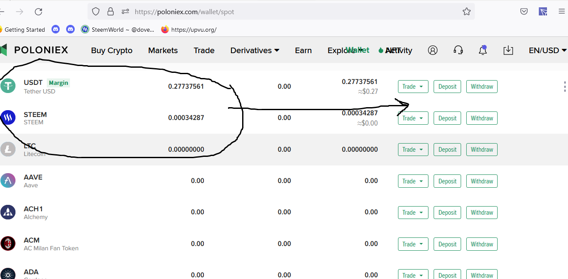Expand the Trade dropdown for STEEM
The height and width of the screenshot is (279, 568).
click(x=413, y=118)
